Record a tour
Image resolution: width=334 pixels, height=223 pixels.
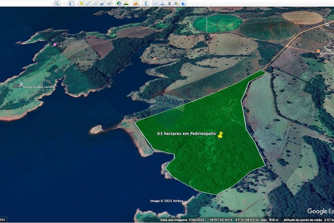pyautogui.click(x=109, y=3)
